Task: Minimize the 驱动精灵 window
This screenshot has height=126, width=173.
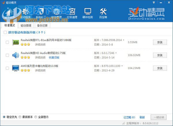Action: [161, 2]
